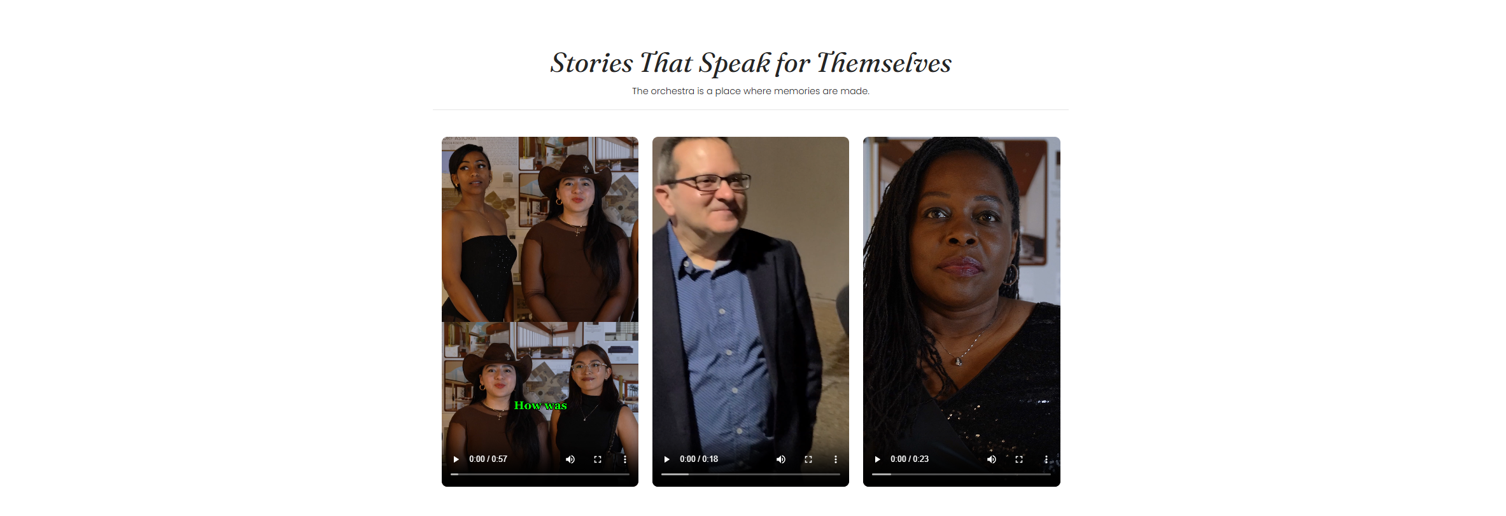The image size is (1506, 516).
Task: Play the 0:23 video of woman in sequins
Action: pyautogui.click(x=877, y=459)
